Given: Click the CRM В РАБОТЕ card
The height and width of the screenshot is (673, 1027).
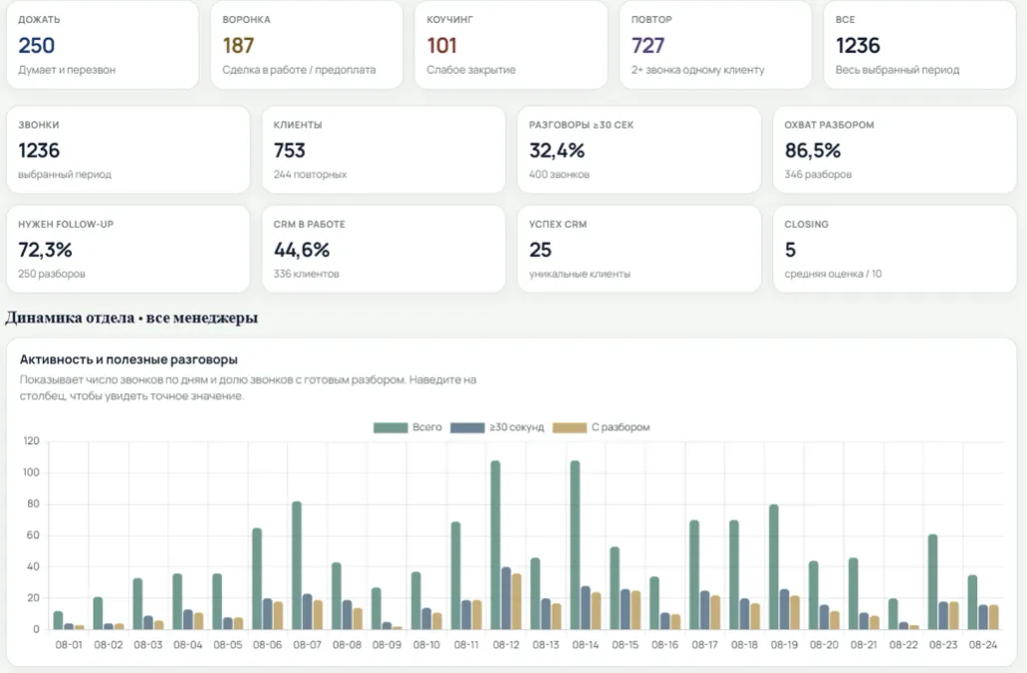Looking at the screenshot, I should point(384,249).
